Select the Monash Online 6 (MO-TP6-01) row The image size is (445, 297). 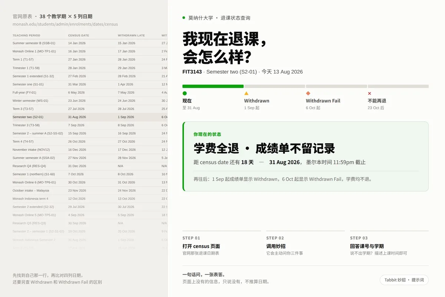[90, 182]
